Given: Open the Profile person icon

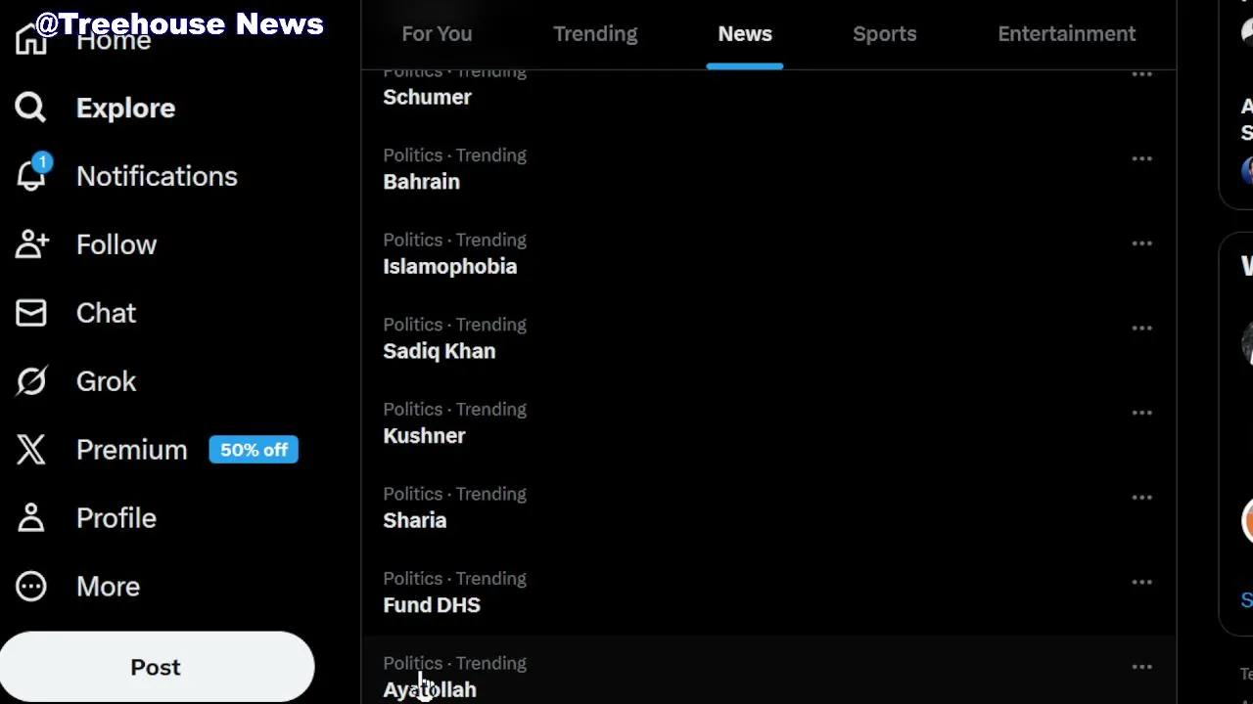Looking at the screenshot, I should (30, 518).
